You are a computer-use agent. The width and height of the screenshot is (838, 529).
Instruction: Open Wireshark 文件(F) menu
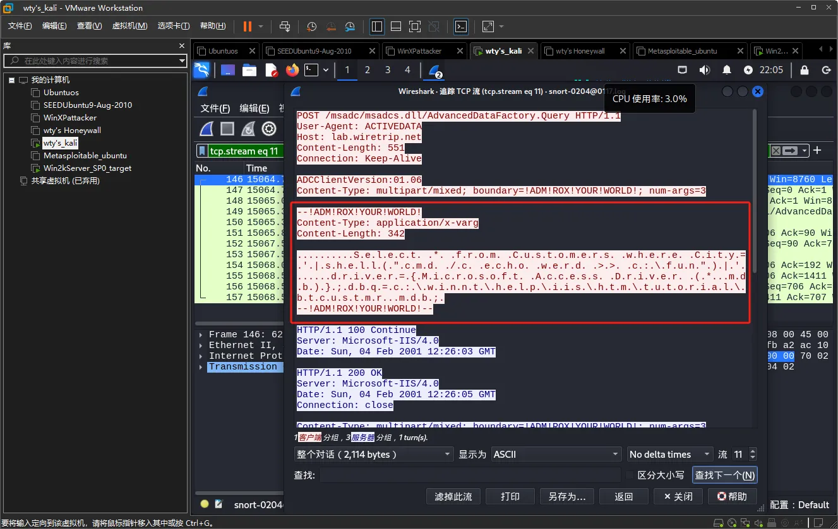coord(215,108)
